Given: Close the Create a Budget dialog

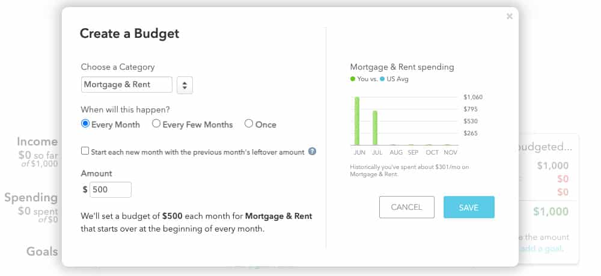Looking at the screenshot, I should coord(510,16).
